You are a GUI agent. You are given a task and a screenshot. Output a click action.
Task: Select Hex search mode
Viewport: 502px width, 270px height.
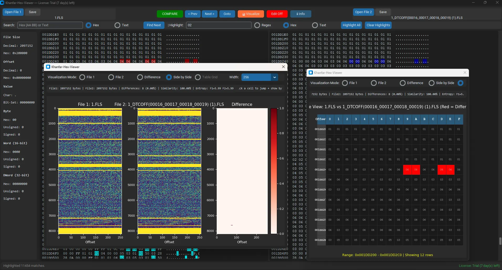click(x=89, y=25)
